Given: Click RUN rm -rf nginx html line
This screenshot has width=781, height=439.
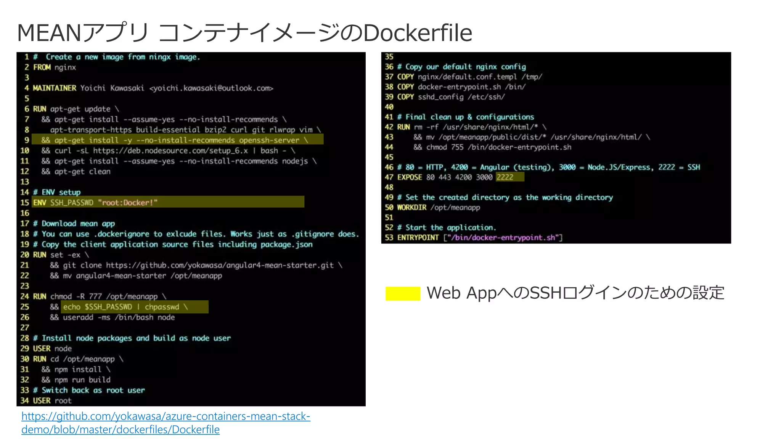Looking at the screenshot, I should [x=472, y=127].
